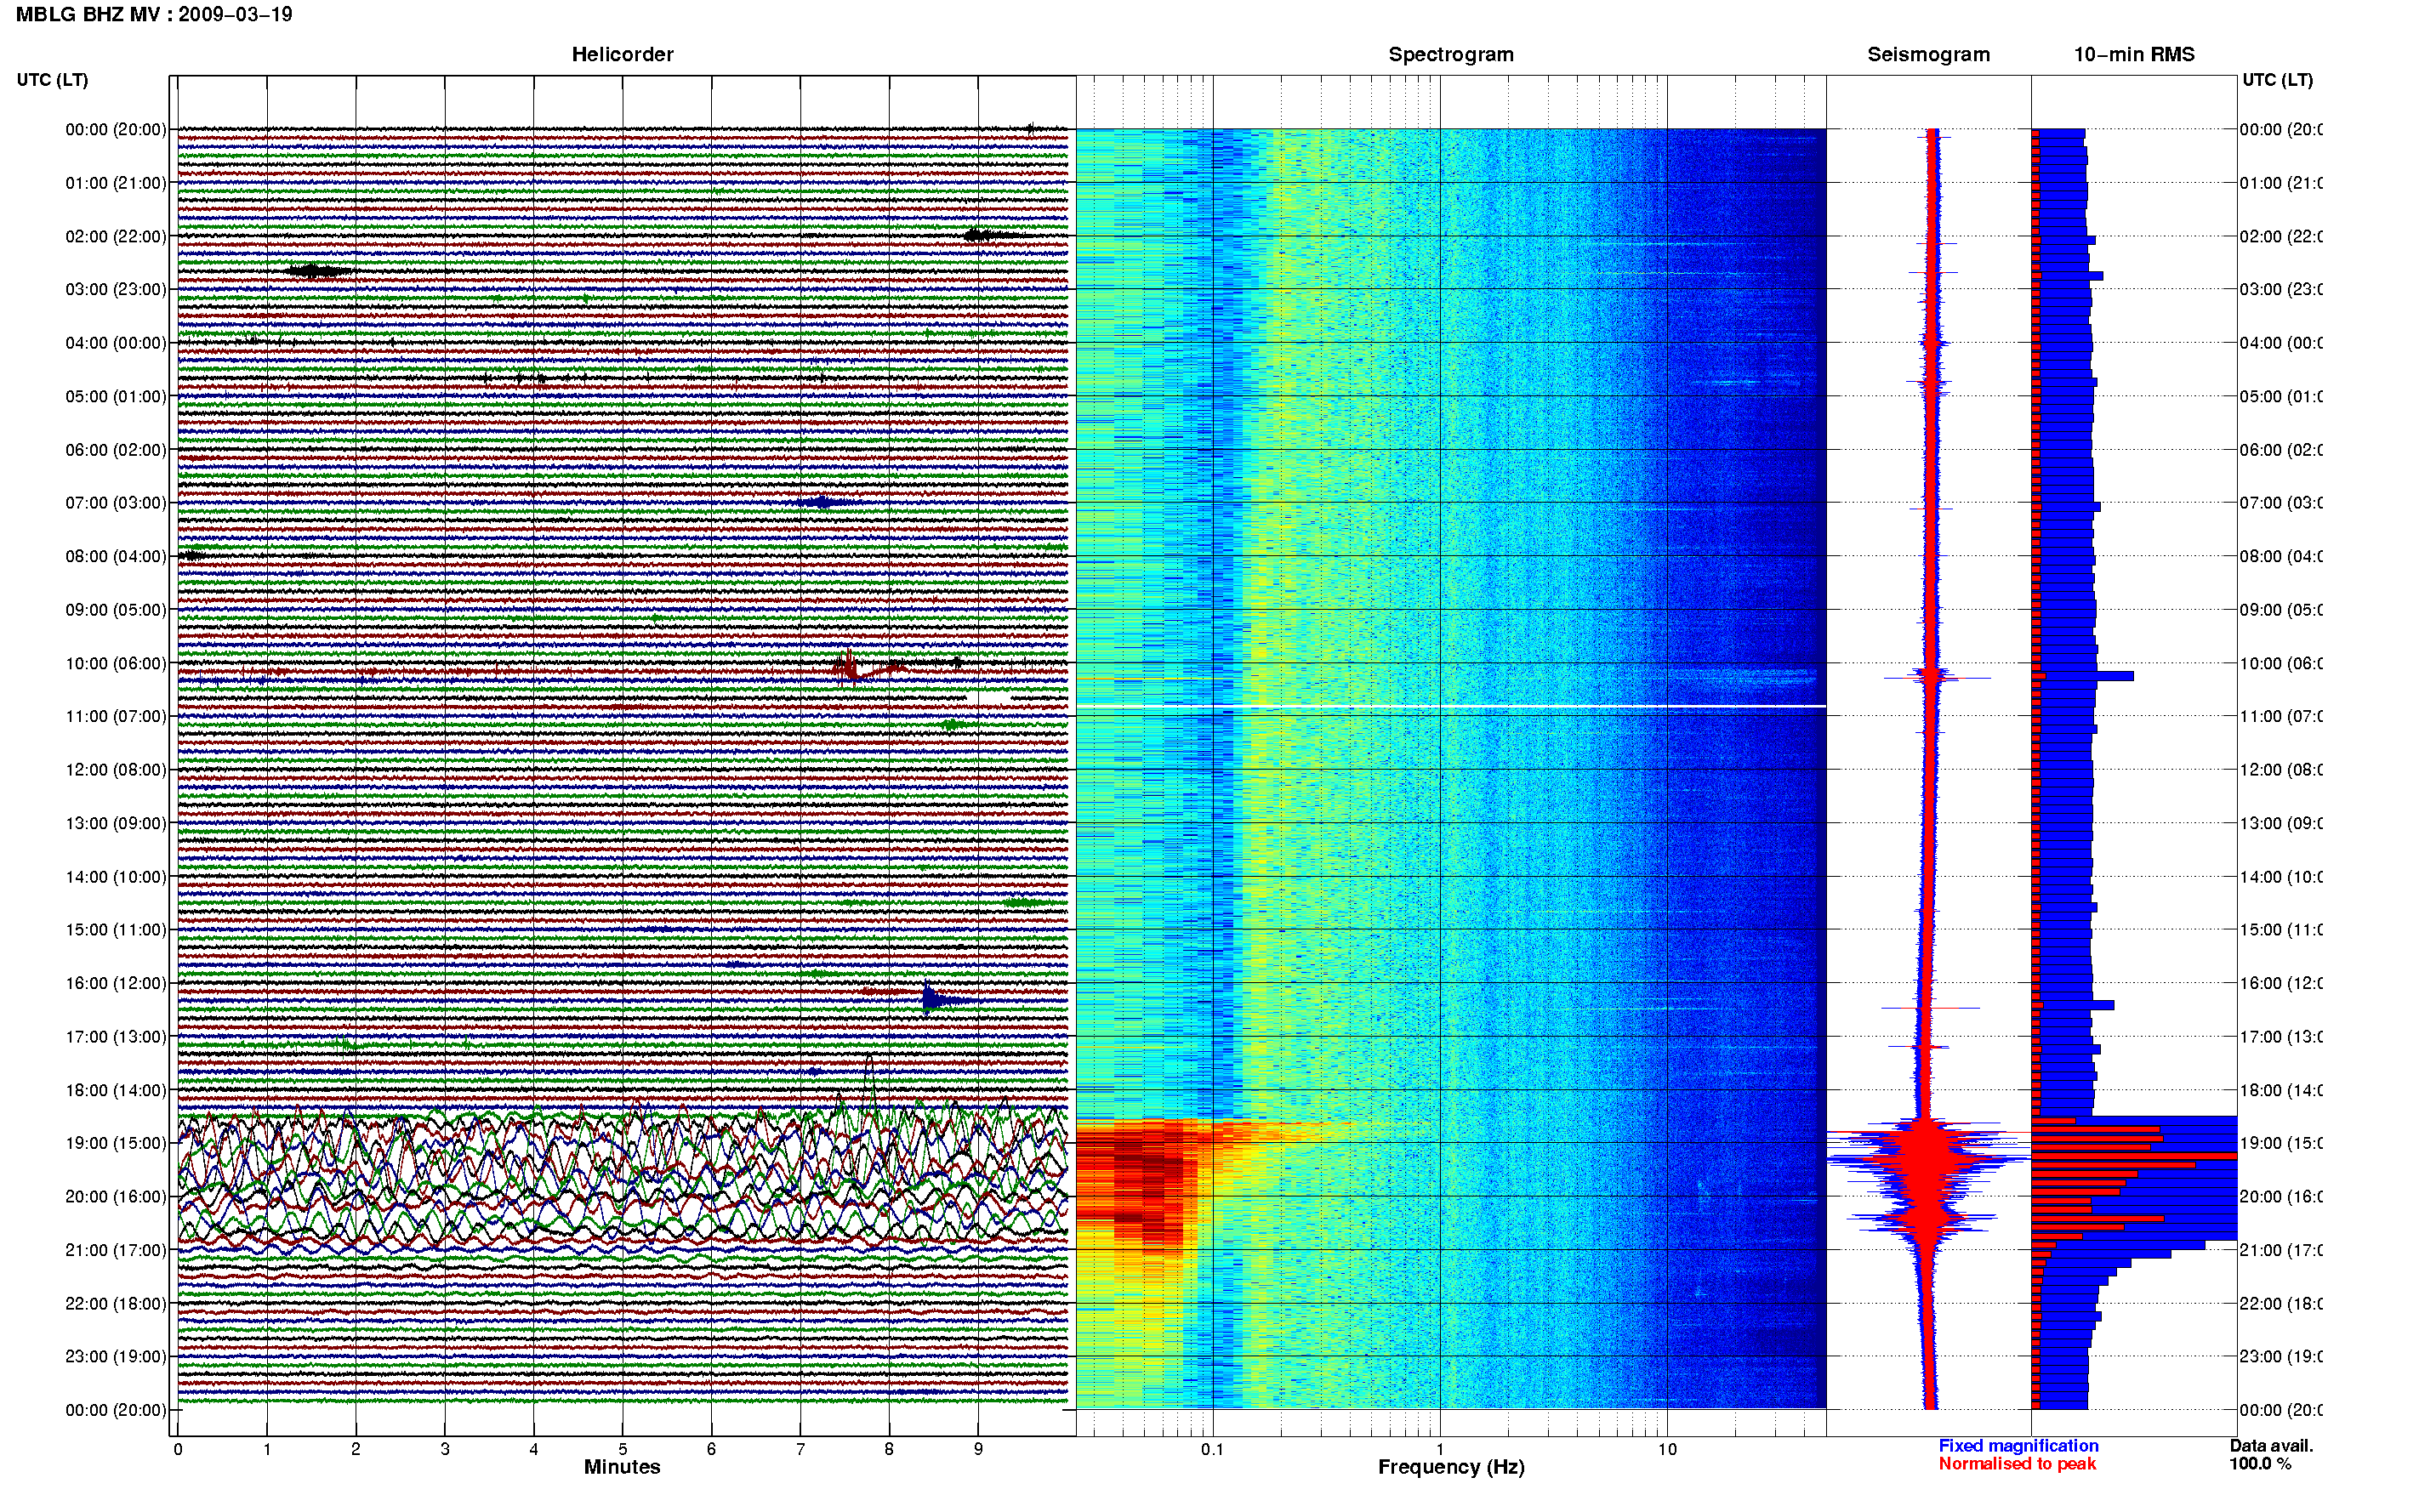Image resolution: width=2419 pixels, height=1512 pixels.
Task: Click the left time label '21:00 (17:00)'
Action: [116, 1250]
